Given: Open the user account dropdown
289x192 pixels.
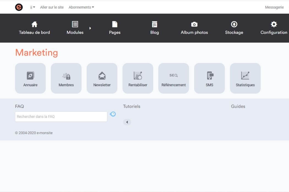Looking at the screenshot, I should (32, 7).
